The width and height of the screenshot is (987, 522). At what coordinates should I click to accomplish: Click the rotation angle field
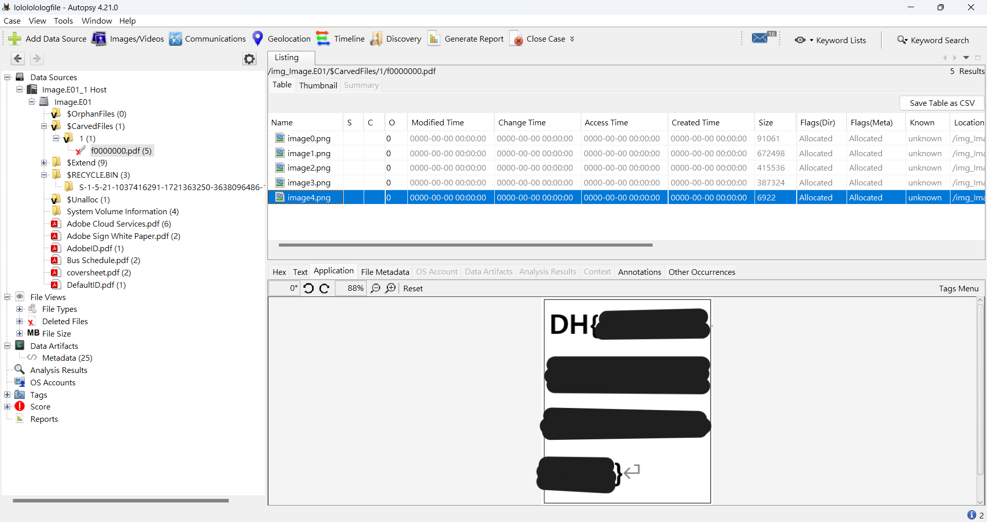pyautogui.click(x=284, y=288)
